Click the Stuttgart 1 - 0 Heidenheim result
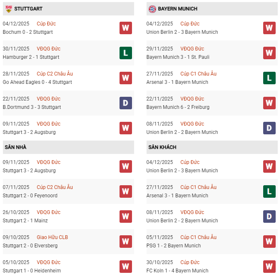Screen dimensions: 279x277 32,271
